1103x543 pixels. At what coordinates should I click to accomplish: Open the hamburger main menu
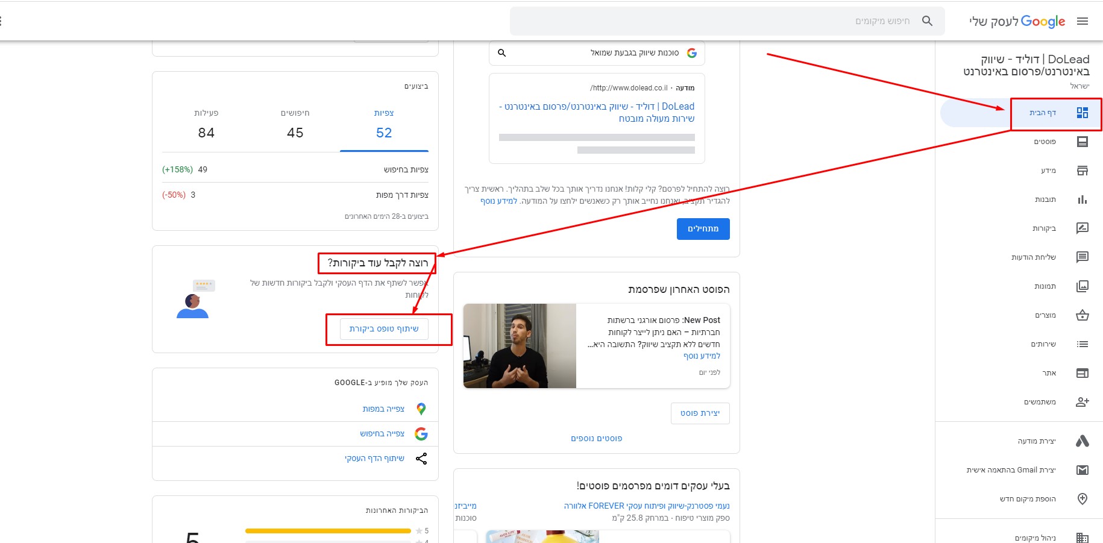1083,21
